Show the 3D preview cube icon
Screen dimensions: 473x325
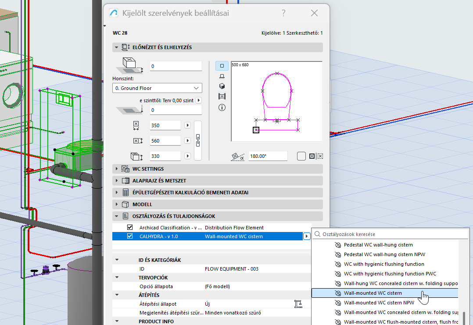(222, 86)
